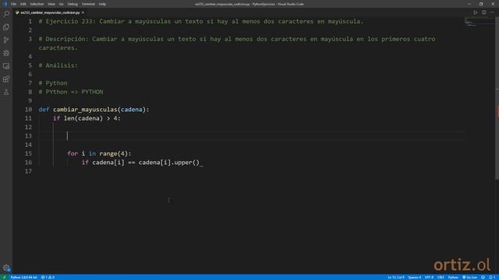Click the feedback smiley in the status bar

click(483, 277)
